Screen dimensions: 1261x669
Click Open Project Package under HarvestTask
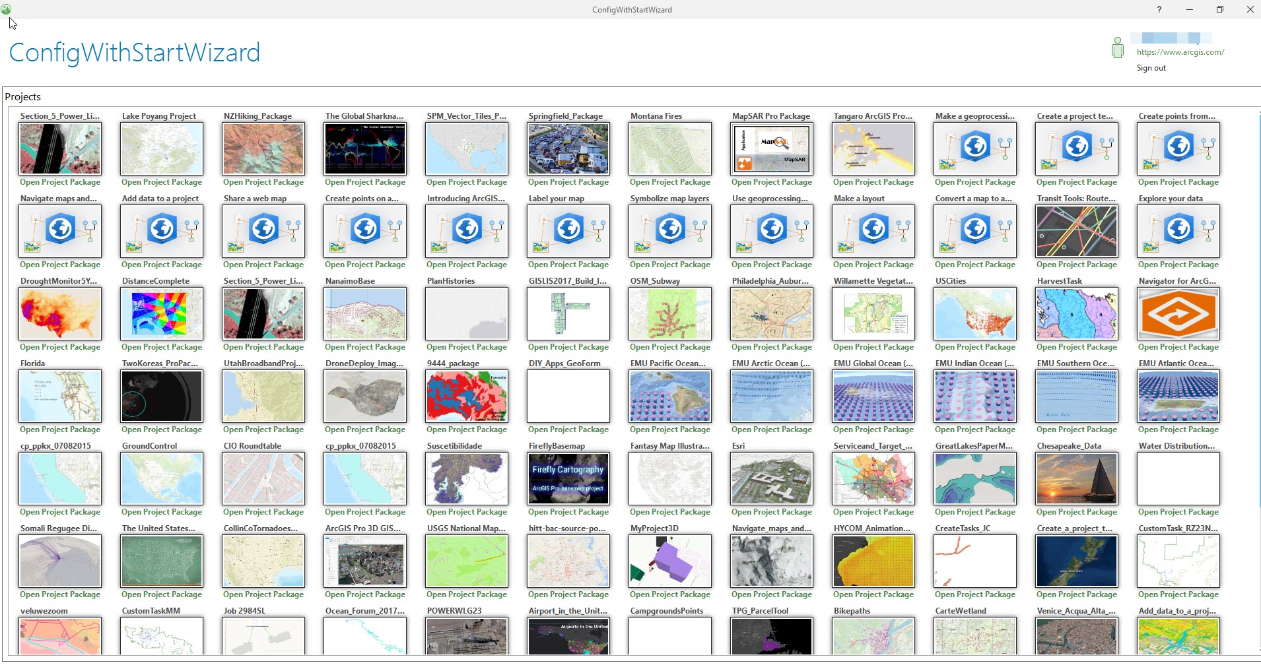tap(1077, 347)
